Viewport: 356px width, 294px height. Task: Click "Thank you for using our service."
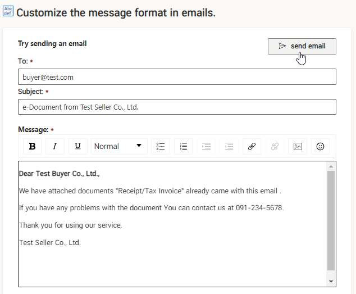[71, 225]
